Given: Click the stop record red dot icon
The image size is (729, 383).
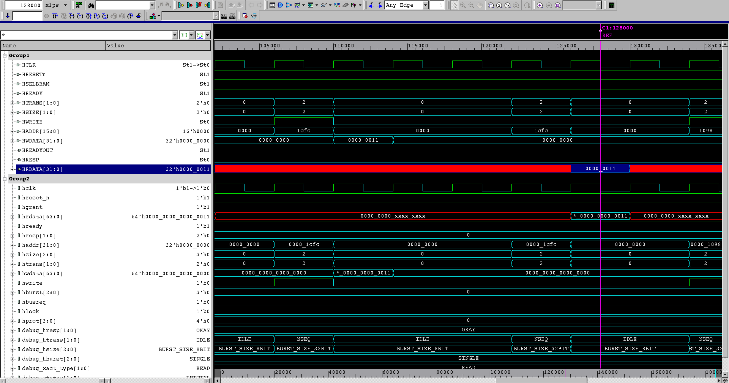Looking at the screenshot, I should click(245, 16).
